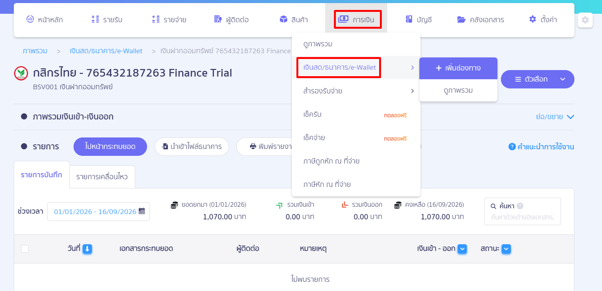Select ดูภาพรวม in the submenu under เพิ่มช่องทาง
This screenshot has height=291, width=602.
coord(458,90)
